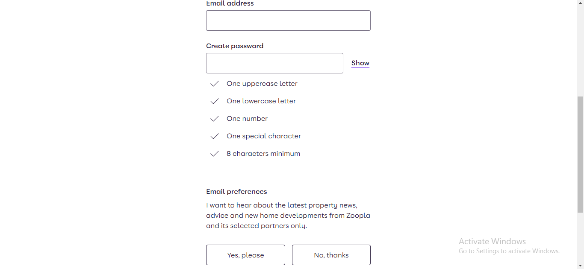
Task: Focus the Create password field
Action: point(274,63)
